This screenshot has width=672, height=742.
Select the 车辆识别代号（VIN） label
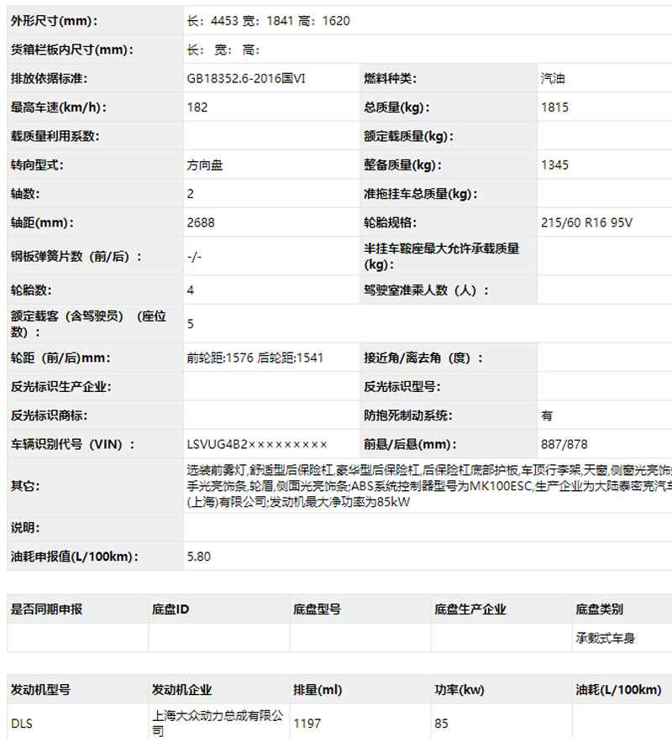click(x=73, y=444)
